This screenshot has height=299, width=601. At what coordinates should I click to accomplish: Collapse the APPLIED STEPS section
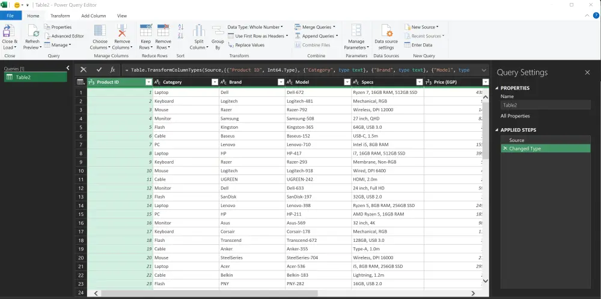[x=497, y=130]
